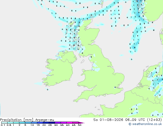163x126 pixels.
Task: Click the 0.5–1 mm legend swatch
Action: [10, 123]
